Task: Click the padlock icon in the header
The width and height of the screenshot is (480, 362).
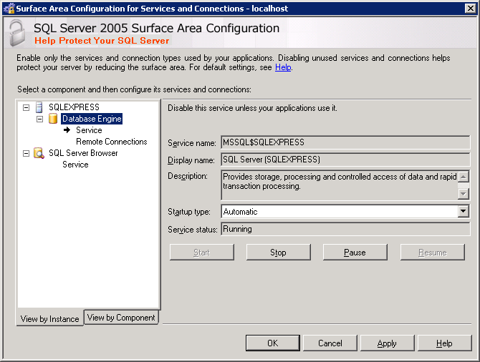Action: (x=17, y=33)
